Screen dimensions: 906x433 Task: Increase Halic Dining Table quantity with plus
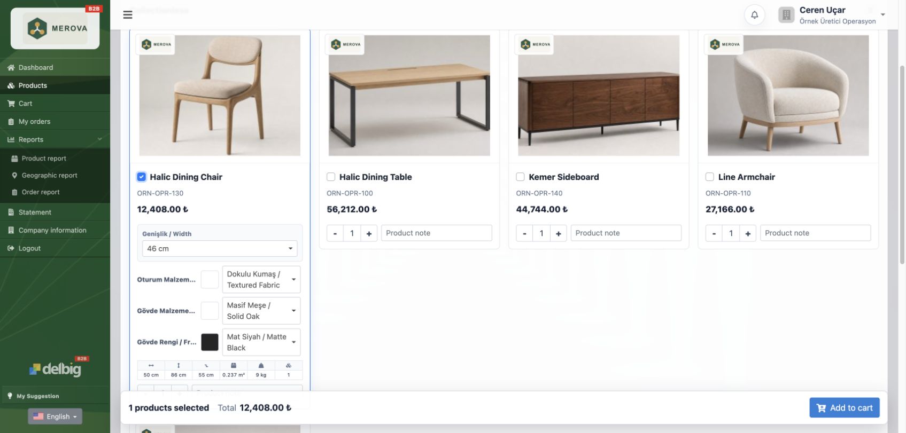[369, 233]
